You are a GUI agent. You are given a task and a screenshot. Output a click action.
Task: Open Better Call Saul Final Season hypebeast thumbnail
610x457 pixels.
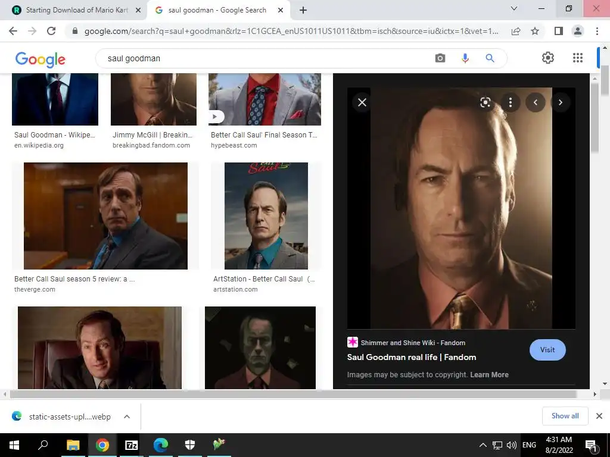pyautogui.click(x=264, y=99)
